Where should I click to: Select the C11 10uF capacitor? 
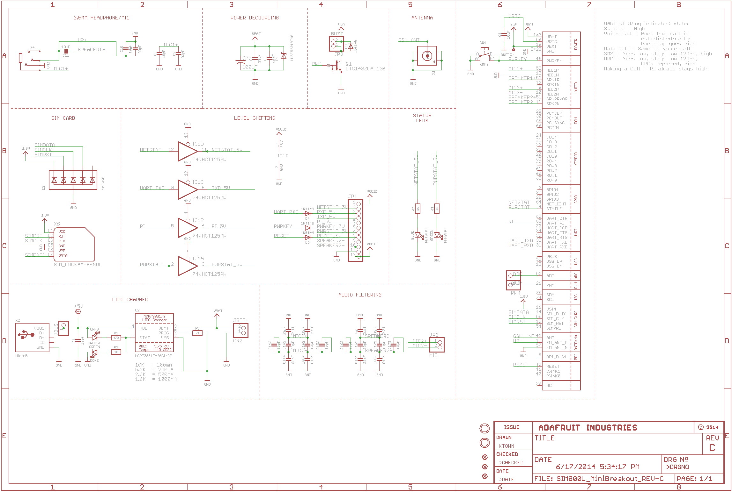click(x=66, y=51)
